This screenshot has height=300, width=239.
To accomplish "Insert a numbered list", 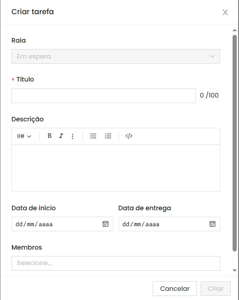I will [x=108, y=136].
